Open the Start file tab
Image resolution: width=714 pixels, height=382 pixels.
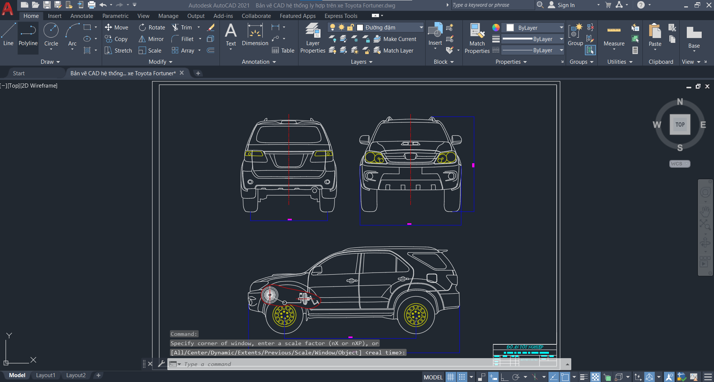tap(19, 73)
